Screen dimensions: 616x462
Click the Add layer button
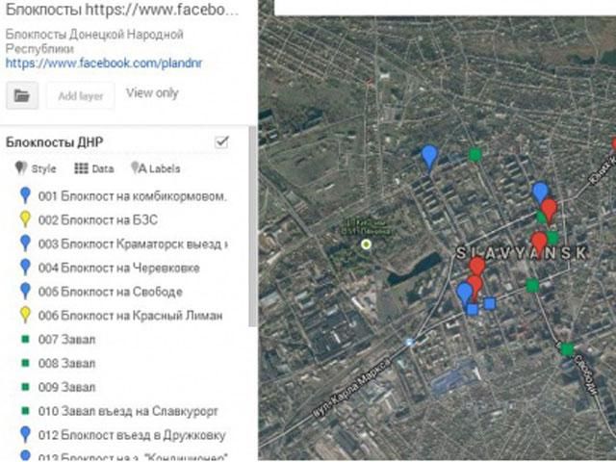point(81,95)
